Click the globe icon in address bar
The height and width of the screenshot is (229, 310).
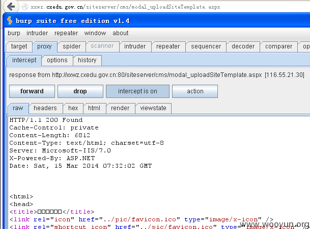pyautogui.click(x=25, y=7)
